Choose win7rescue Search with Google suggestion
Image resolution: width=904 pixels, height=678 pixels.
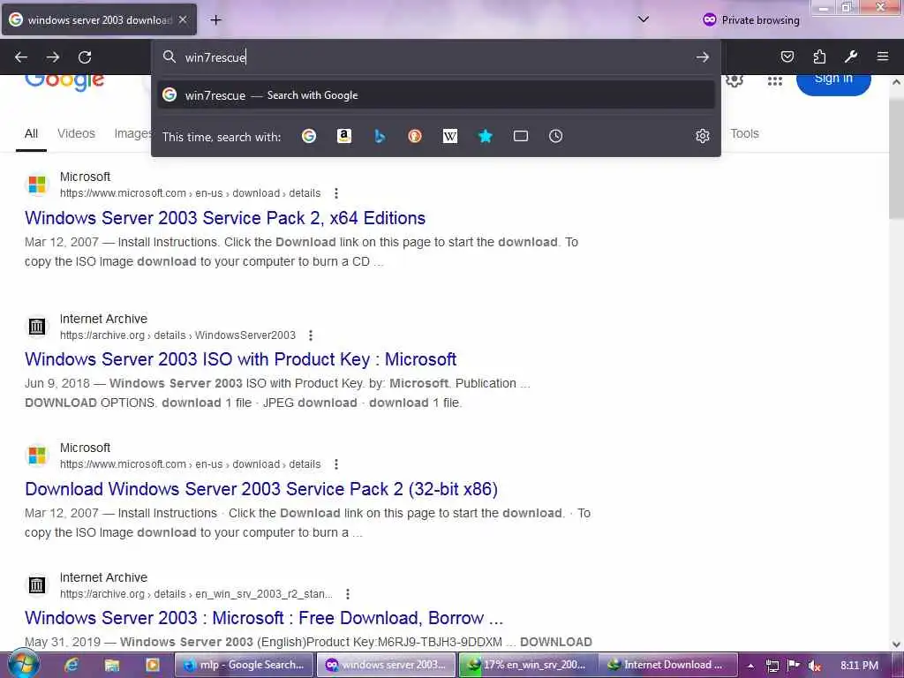(x=436, y=95)
